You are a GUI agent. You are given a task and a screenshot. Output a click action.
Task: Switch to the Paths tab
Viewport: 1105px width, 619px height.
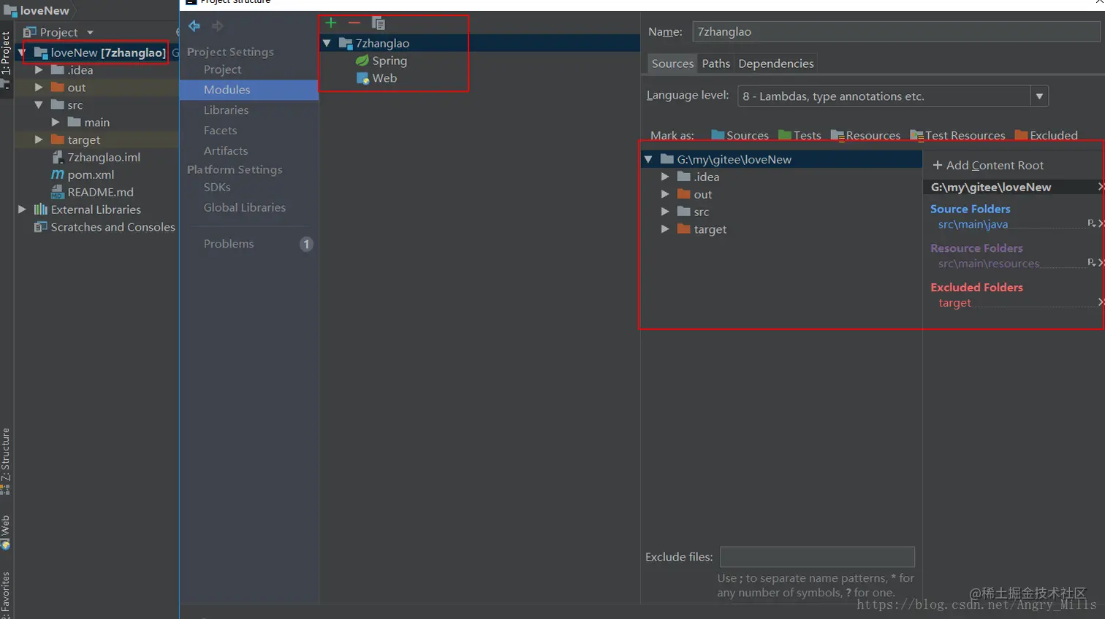coord(716,64)
